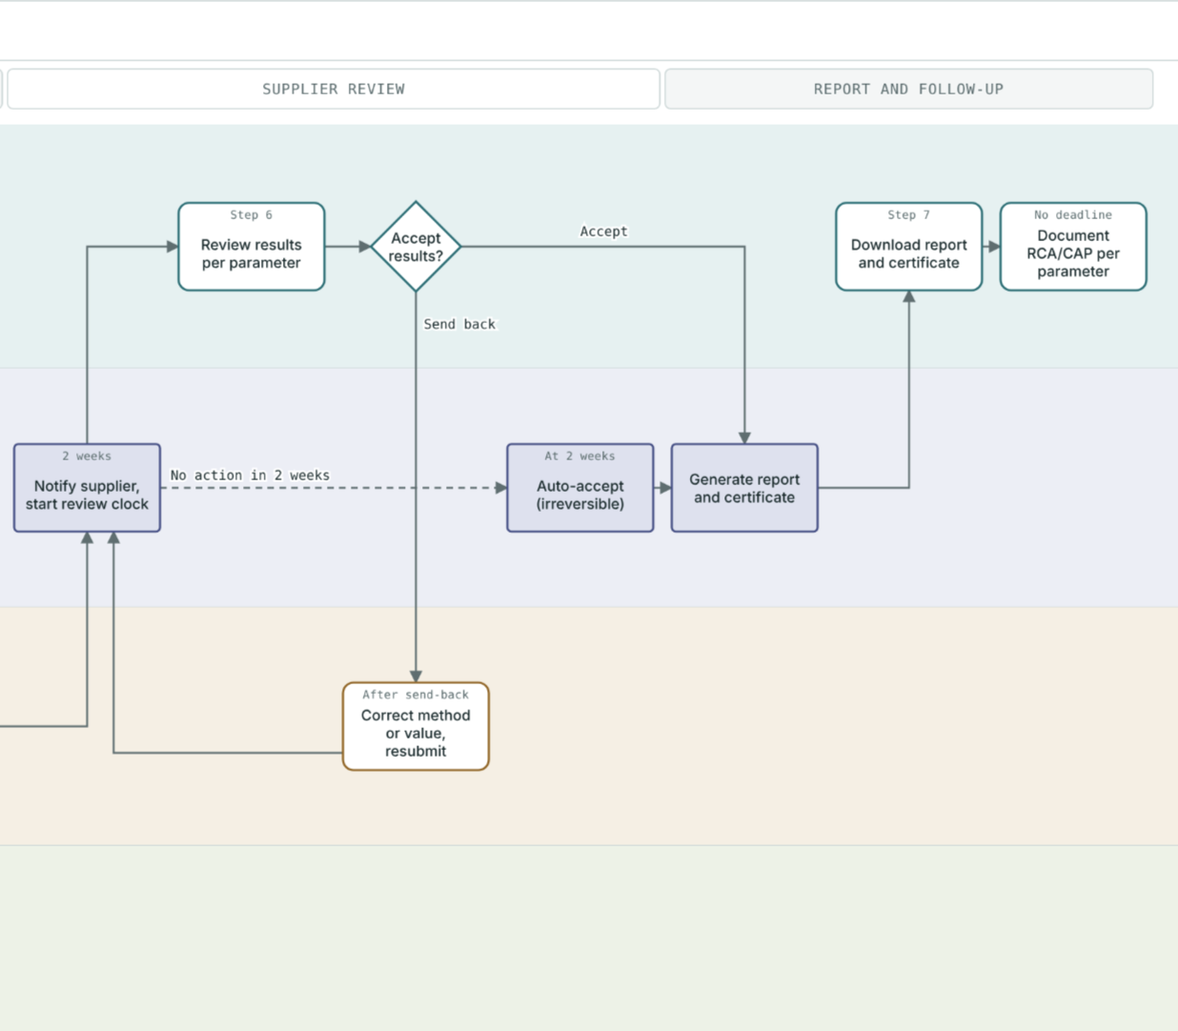This screenshot has height=1031, width=1178.
Task: Click the Accept results? decision diamond
Action: [416, 247]
